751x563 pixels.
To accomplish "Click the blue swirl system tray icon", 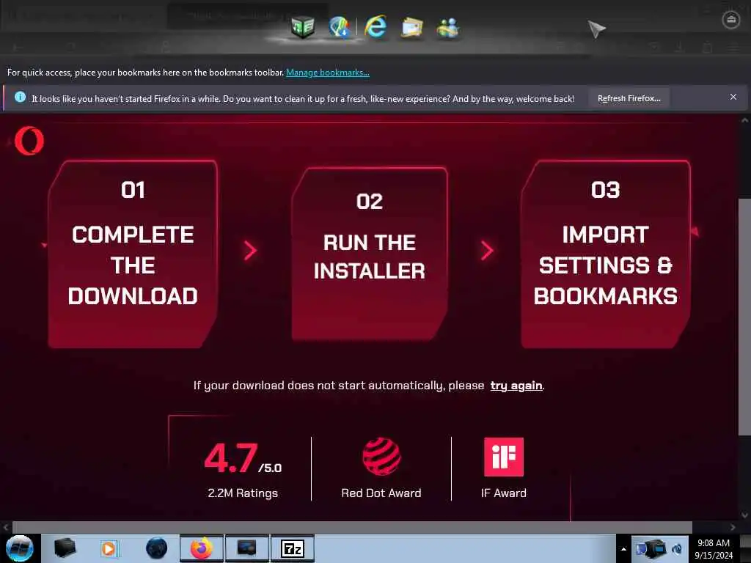I will pos(677,549).
